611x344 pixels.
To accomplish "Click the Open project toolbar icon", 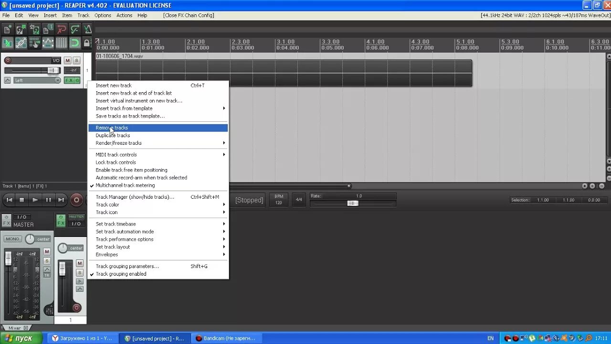I will click(21, 30).
